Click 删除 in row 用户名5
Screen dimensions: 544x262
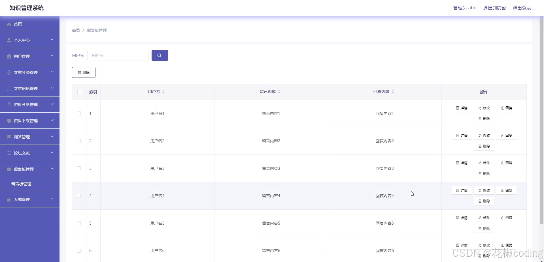click(x=484, y=229)
